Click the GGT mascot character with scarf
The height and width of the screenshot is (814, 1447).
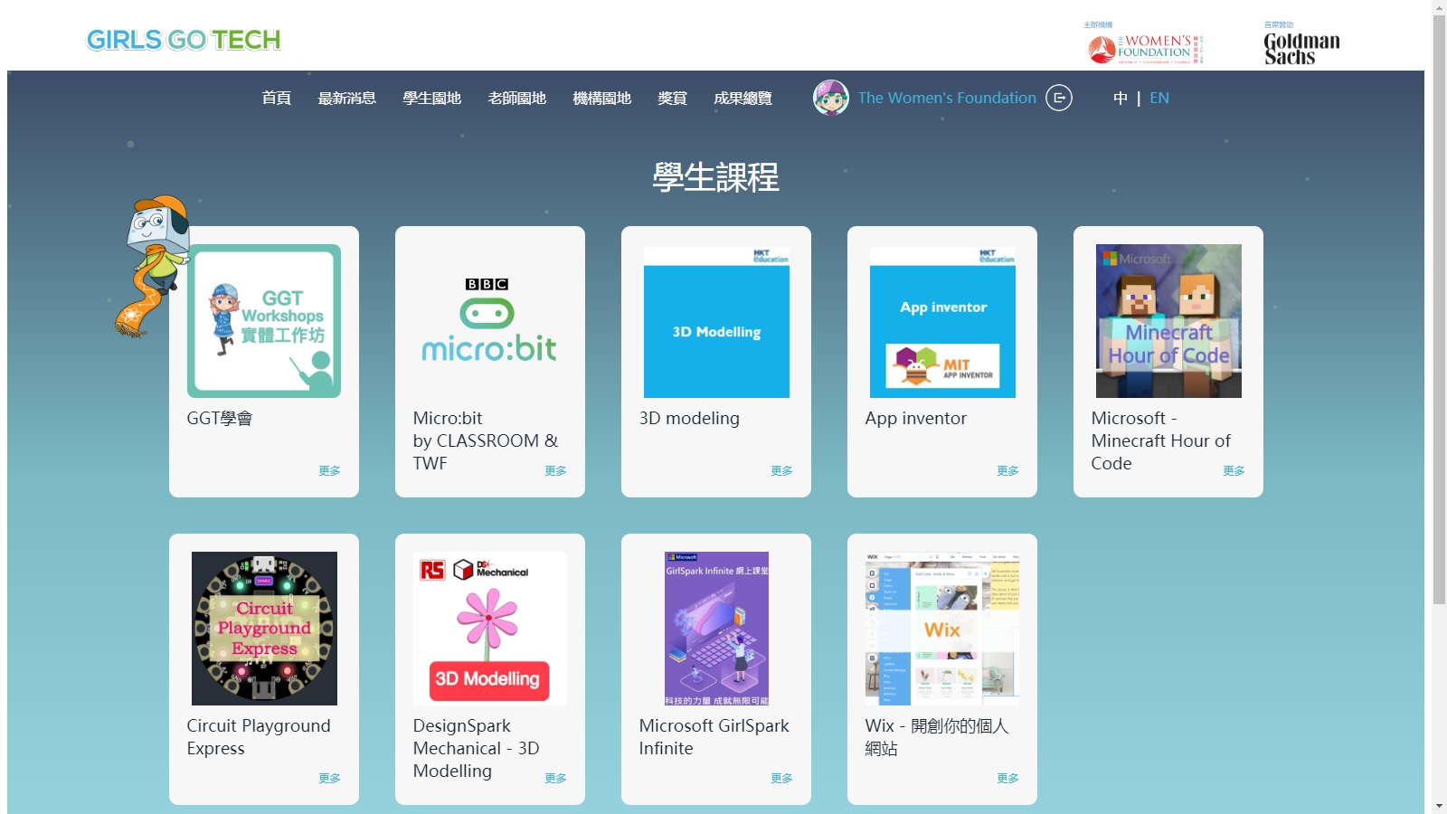tap(152, 267)
